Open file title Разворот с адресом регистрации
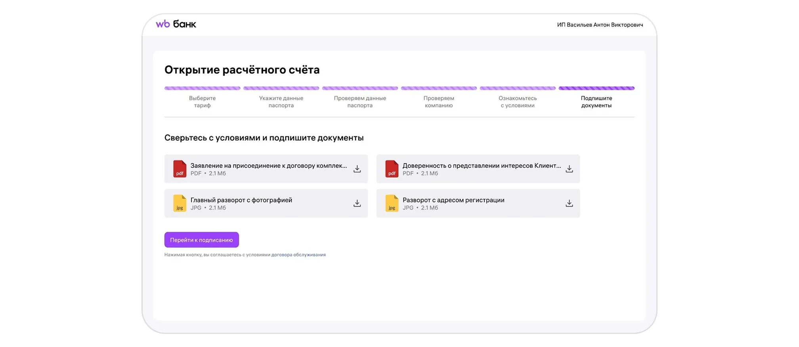The image size is (799, 347). point(453,200)
